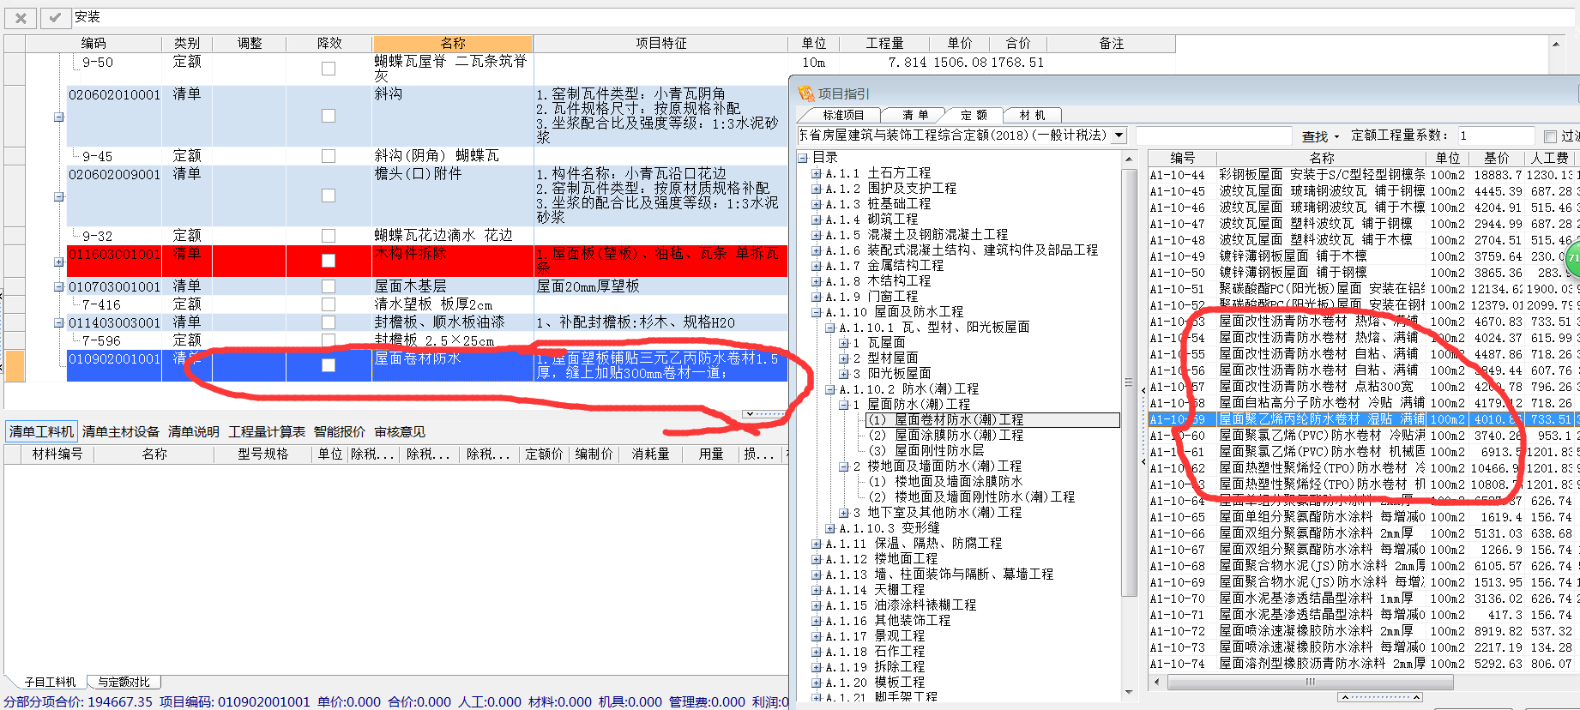Screen dimensions: 1580x710
Task: Click the cancel X icon beside the edit field
Action: coord(21,17)
